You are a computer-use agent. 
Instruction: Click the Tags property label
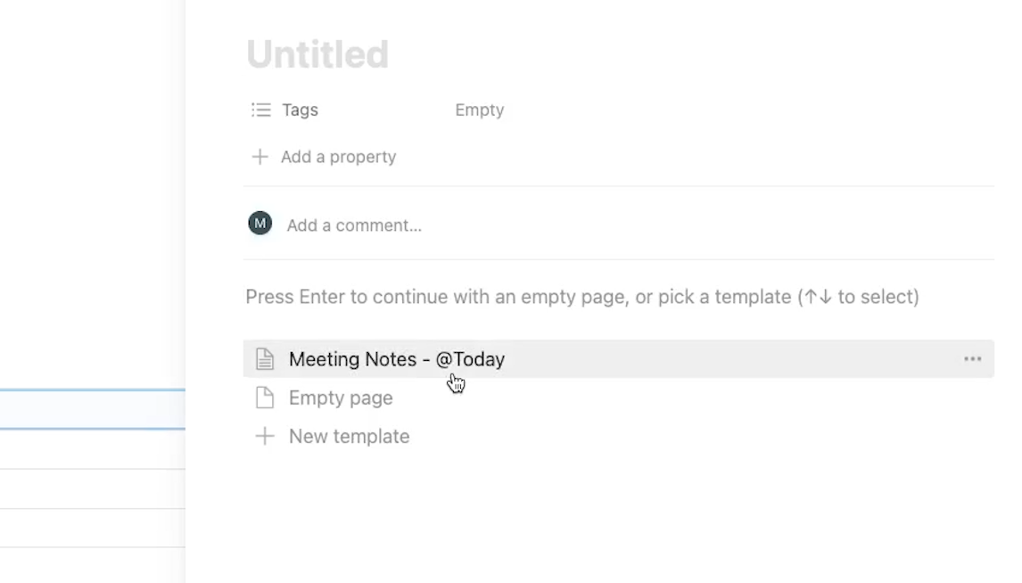(x=300, y=110)
